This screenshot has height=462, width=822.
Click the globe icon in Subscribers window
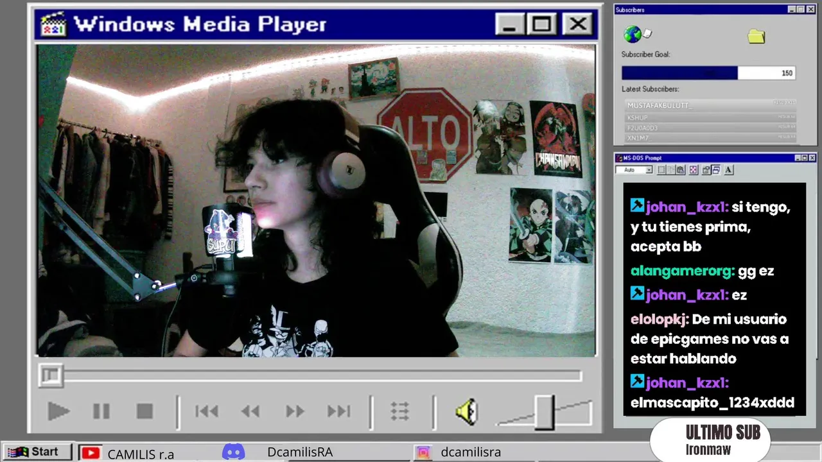pos(633,34)
